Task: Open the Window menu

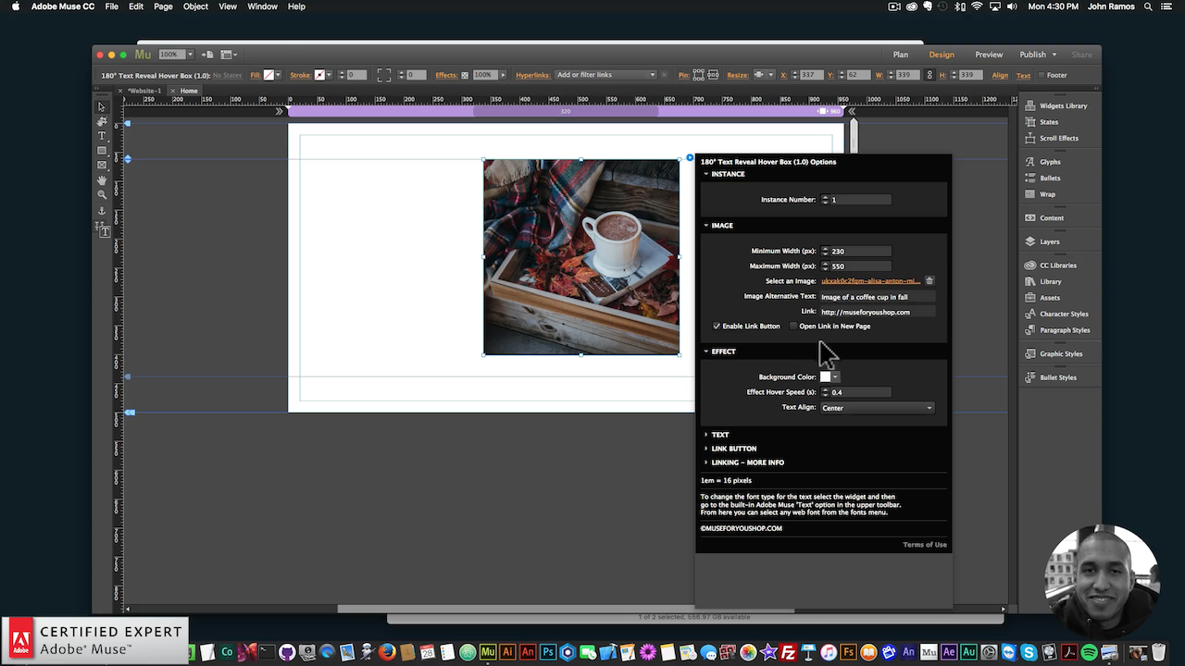Action: pos(262,6)
